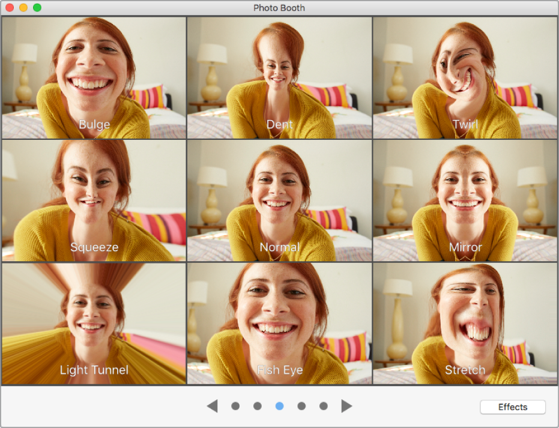Apply the Light Tunnel effect
559x428 pixels.
pos(94,324)
